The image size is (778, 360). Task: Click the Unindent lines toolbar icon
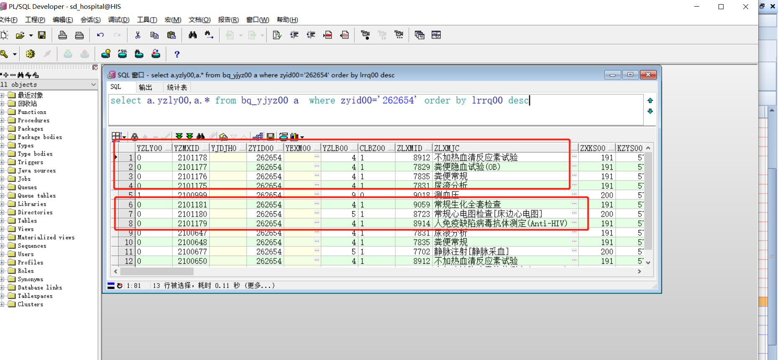[x=311, y=35]
